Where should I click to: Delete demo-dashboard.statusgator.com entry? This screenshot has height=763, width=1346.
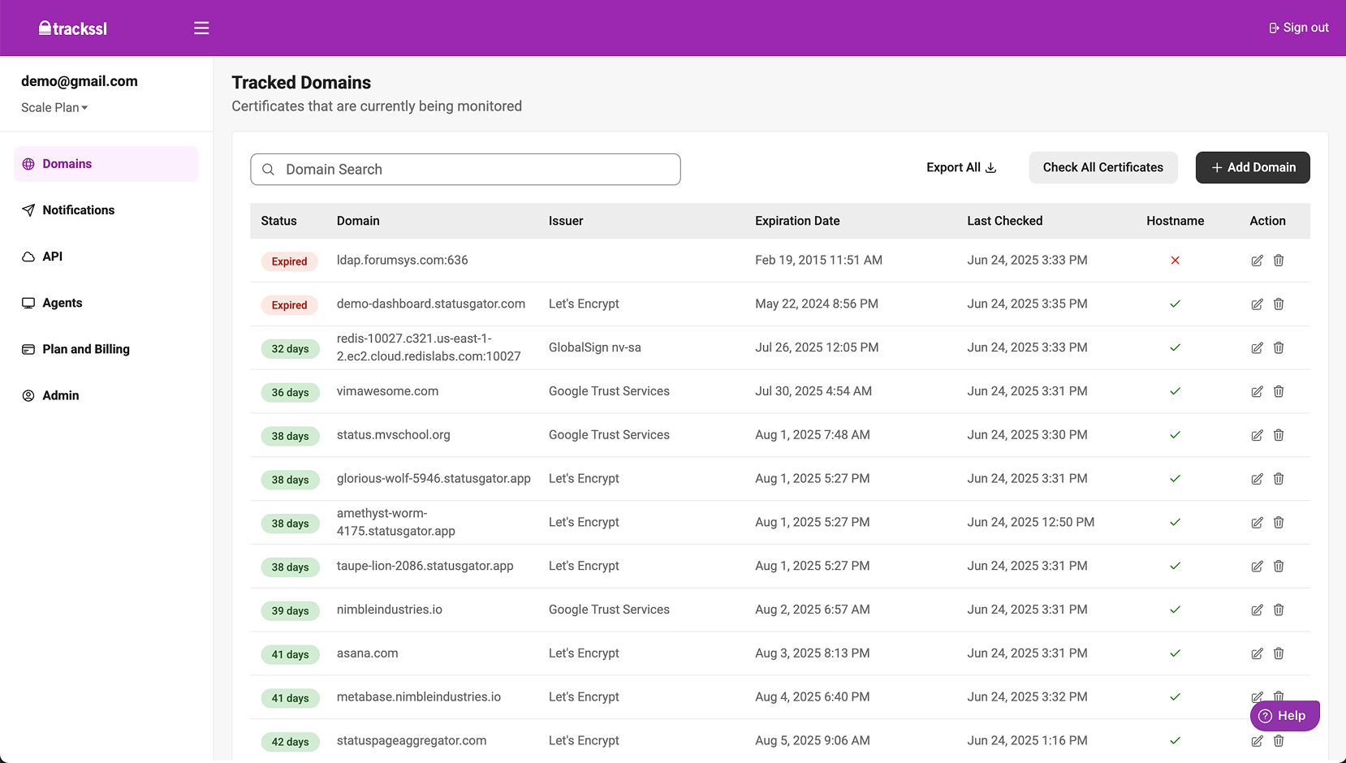pos(1279,304)
